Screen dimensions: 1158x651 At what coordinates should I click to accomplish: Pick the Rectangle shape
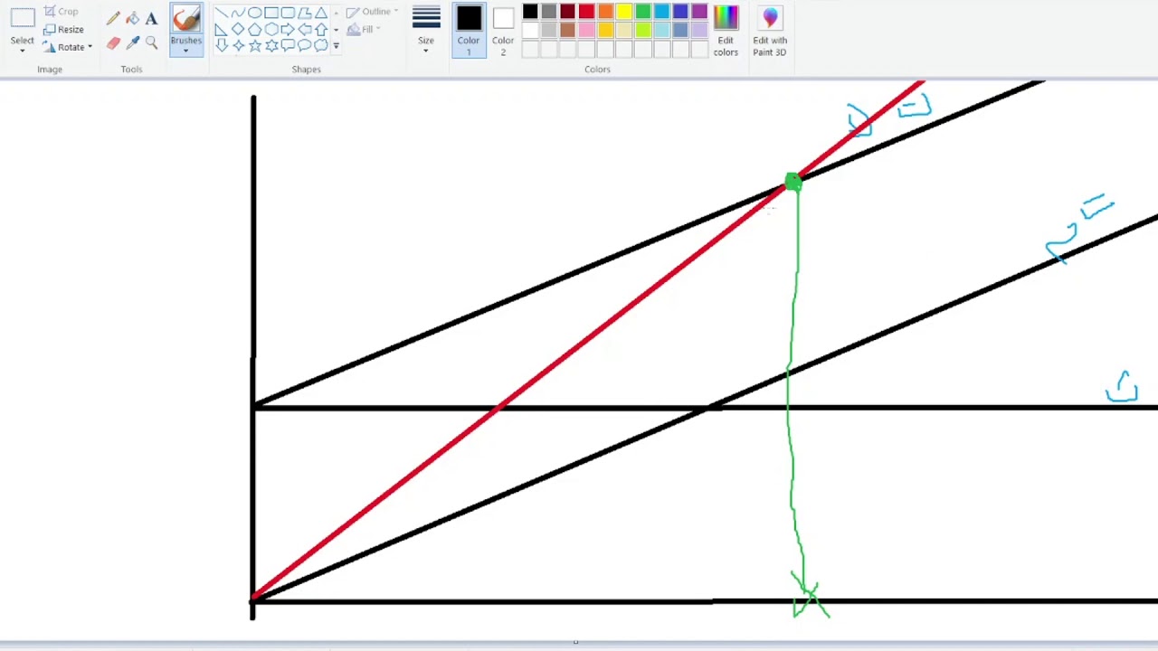coord(271,13)
